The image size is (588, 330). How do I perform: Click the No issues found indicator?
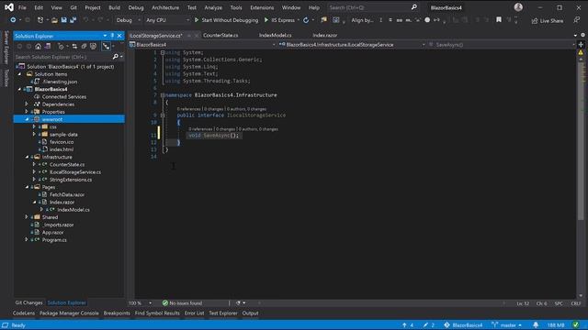[182, 303]
